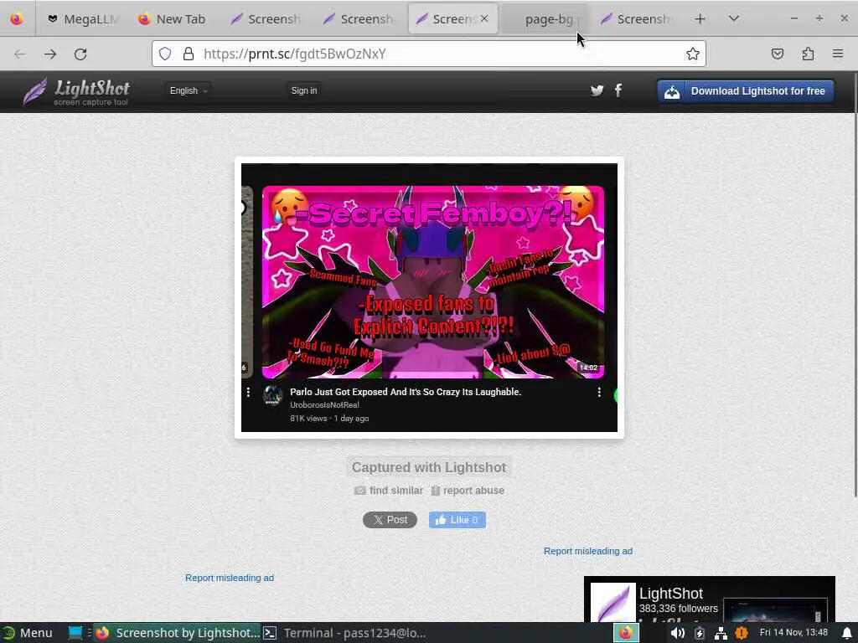Switch to the page-bg tab
This screenshot has height=643, width=858.
tap(545, 19)
